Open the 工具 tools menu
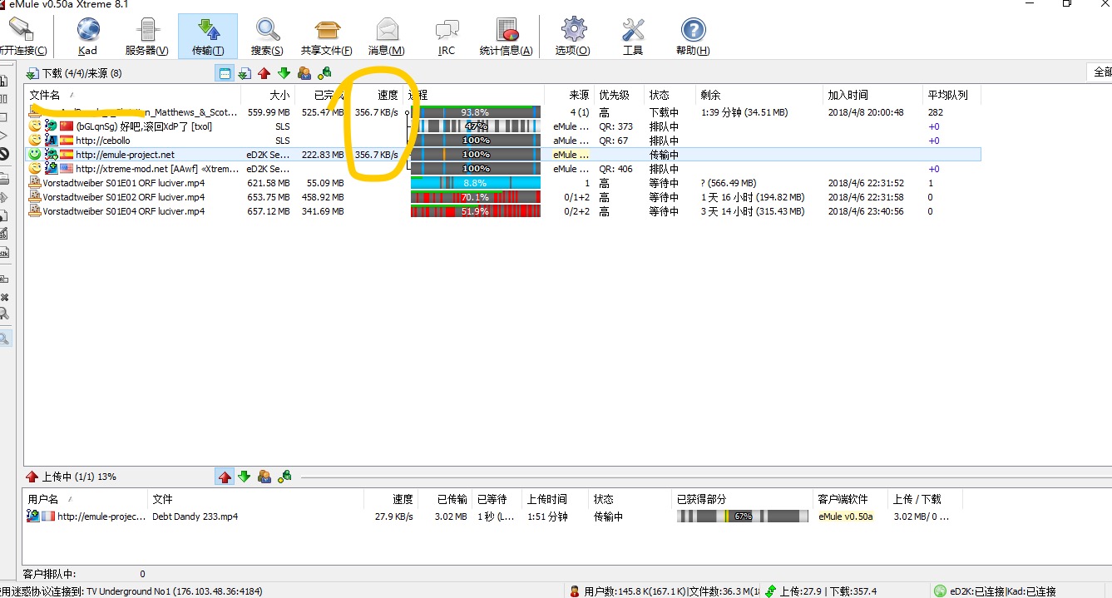Screen dimensions: 1112x598 633,37
